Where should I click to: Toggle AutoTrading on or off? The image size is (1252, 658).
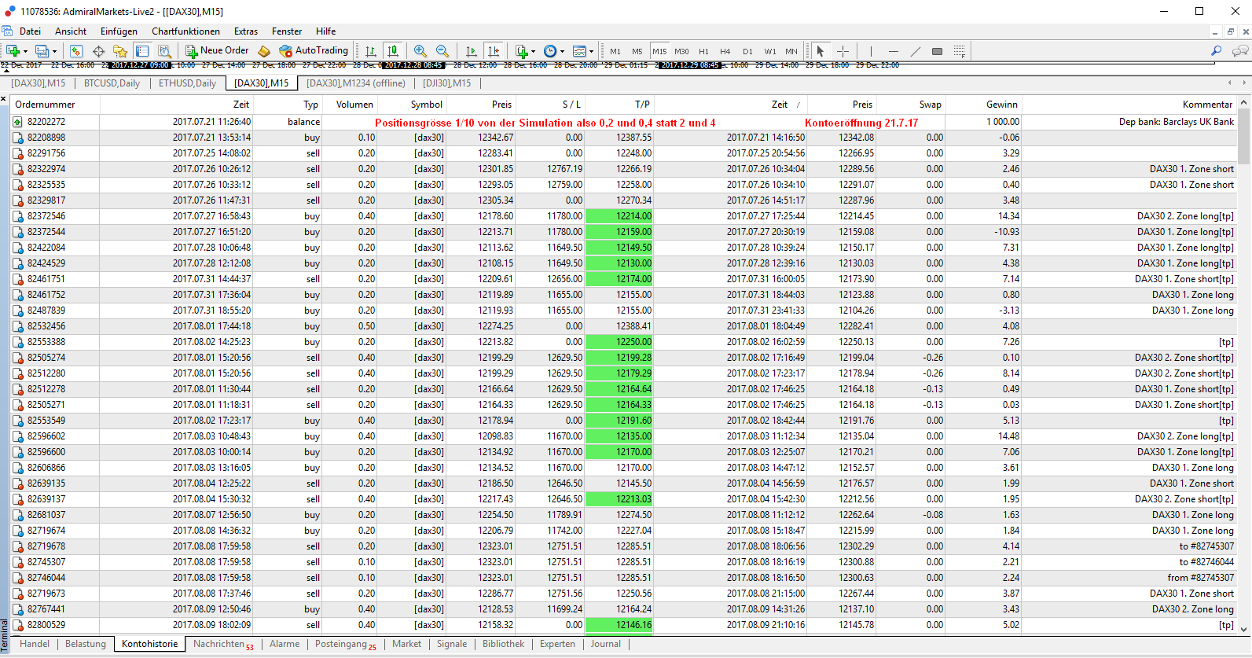pyautogui.click(x=314, y=50)
